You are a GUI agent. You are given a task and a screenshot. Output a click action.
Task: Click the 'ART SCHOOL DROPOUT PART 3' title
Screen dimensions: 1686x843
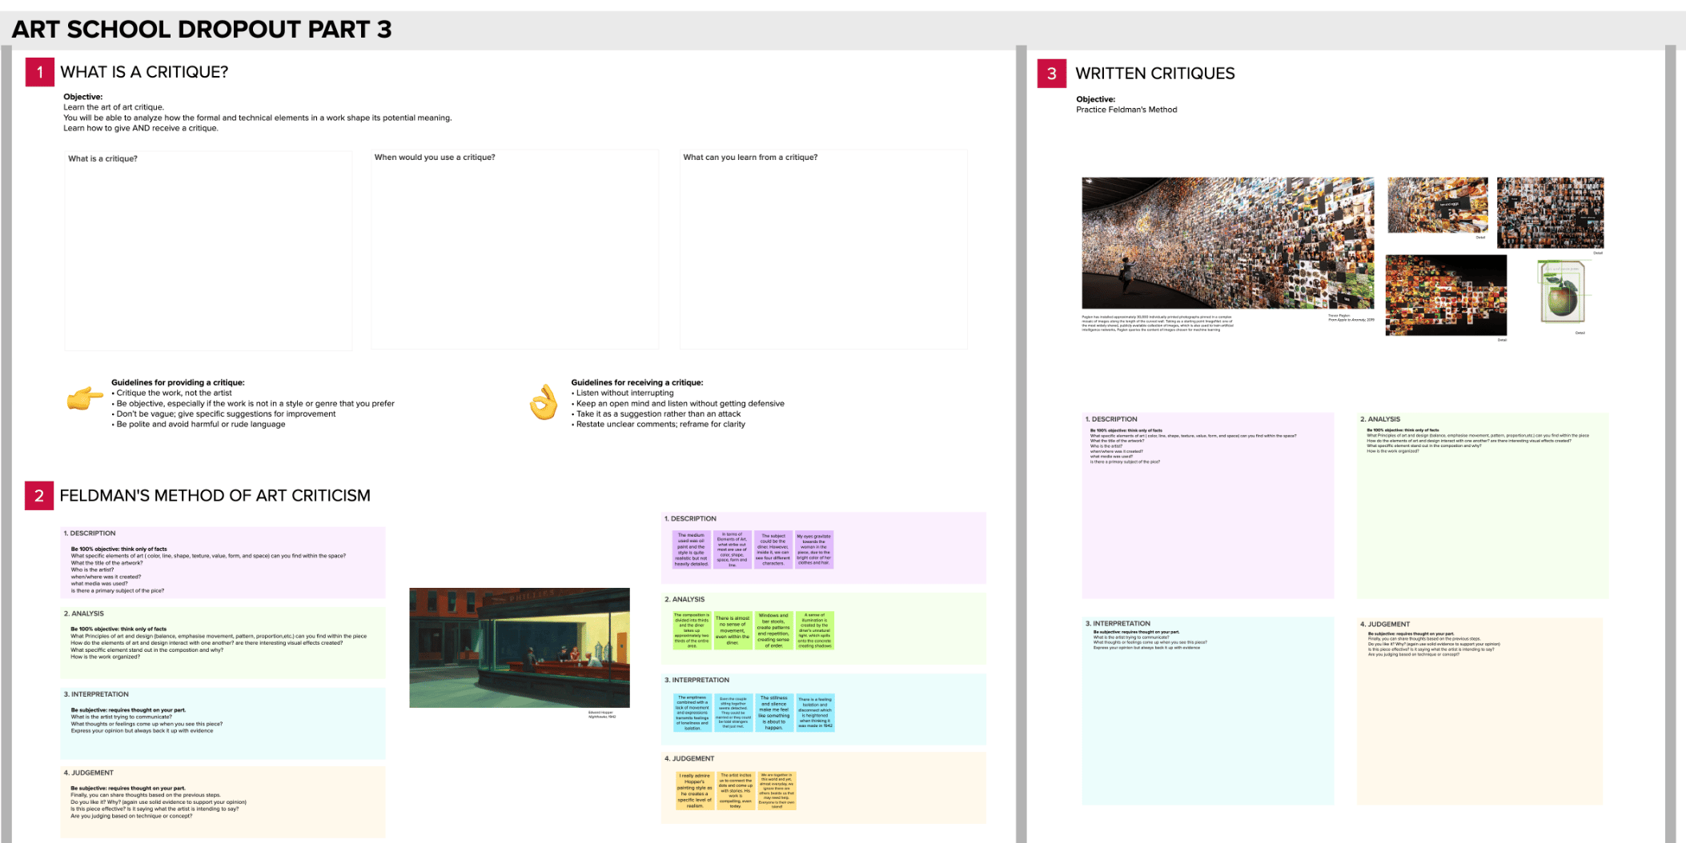tap(202, 30)
